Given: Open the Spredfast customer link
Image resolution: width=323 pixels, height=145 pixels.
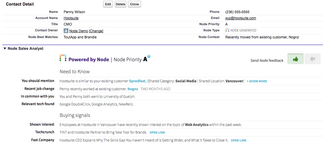Looking at the screenshot, I should coord(138,81).
